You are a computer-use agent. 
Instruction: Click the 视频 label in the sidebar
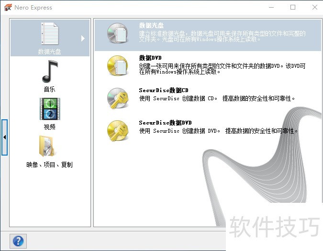[49, 127]
